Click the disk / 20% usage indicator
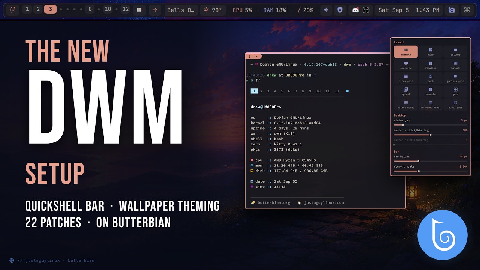Image resolution: width=480 pixels, height=270 pixels. click(x=306, y=10)
